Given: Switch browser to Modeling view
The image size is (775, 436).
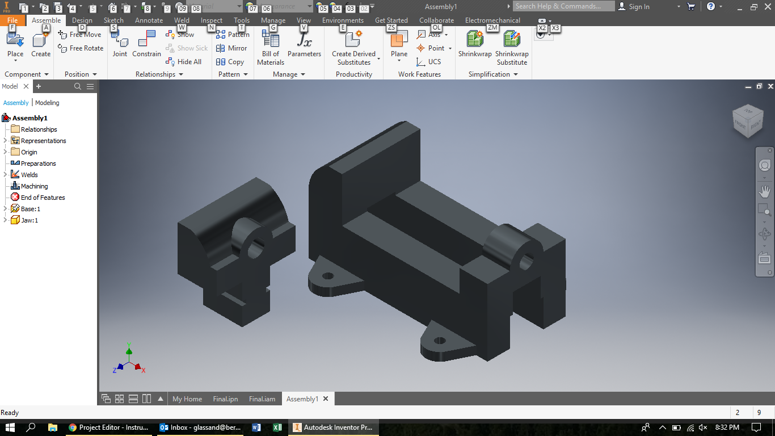Looking at the screenshot, I should [x=47, y=103].
